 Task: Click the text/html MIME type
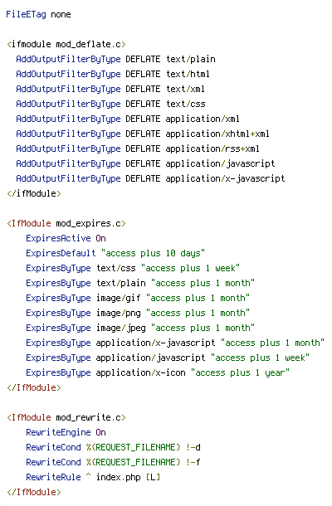188,74
